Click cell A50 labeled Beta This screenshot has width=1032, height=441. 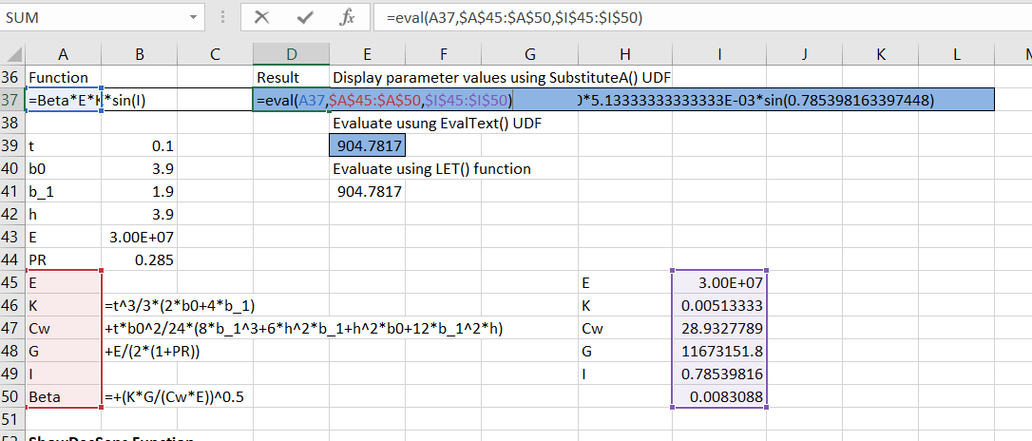(64, 396)
